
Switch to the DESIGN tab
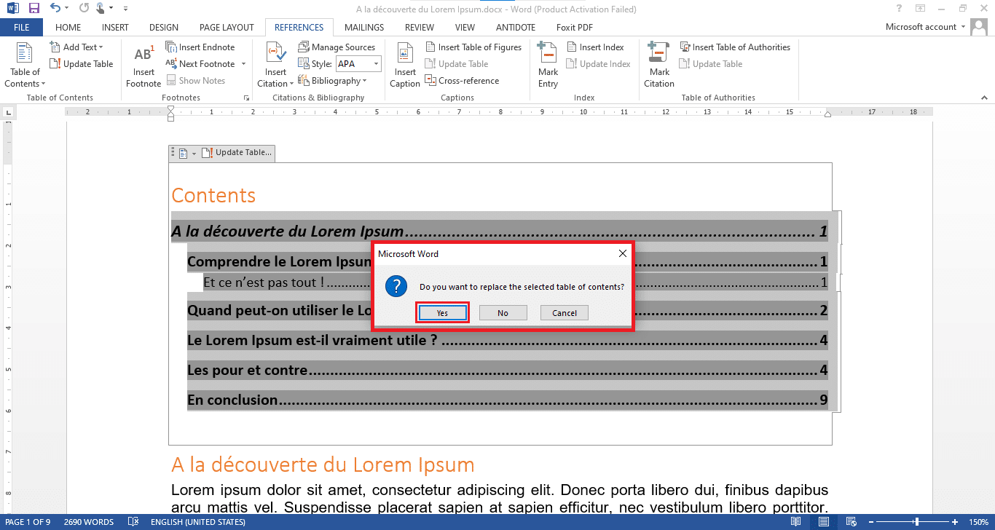tap(164, 28)
